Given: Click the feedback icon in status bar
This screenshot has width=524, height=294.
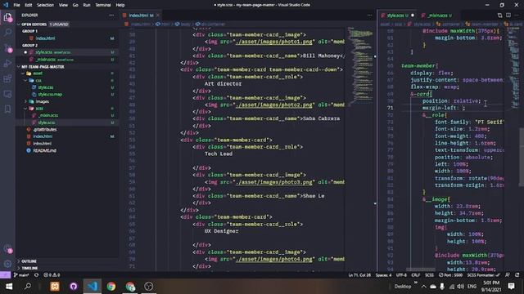Looking at the screenshot, I should point(508,275).
